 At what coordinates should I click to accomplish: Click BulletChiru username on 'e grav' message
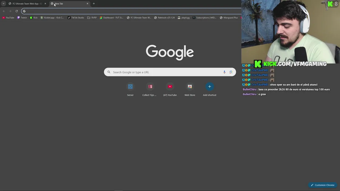(x=249, y=94)
